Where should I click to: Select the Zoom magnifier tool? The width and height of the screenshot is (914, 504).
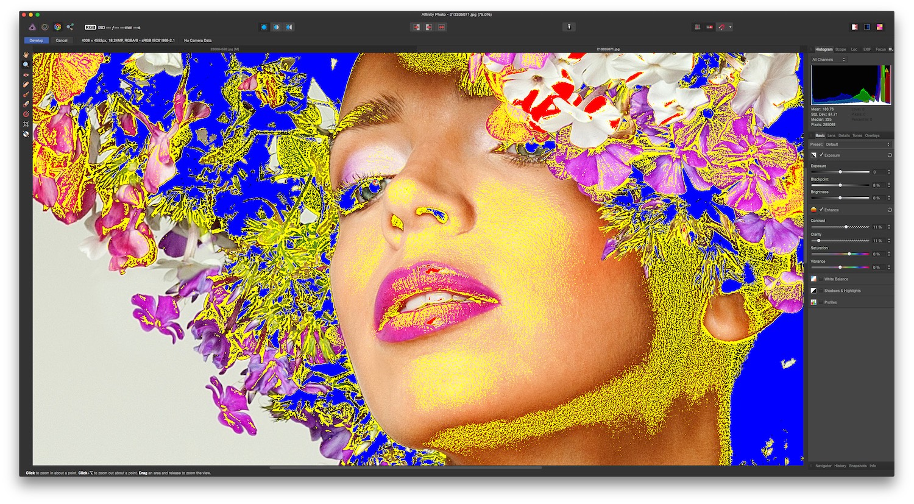pos(26,65)
